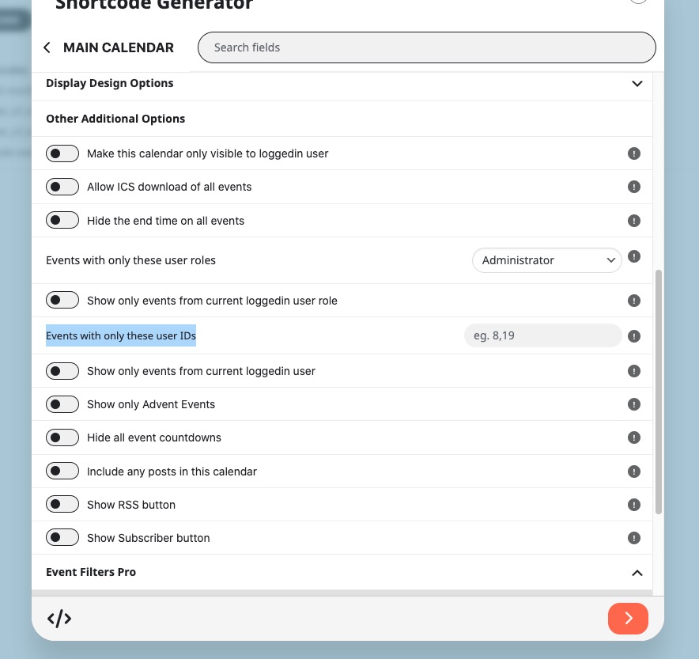Image resolution: width=699 pixels, height=659 pixels.
Task: Click info icon for user IDs field
Action: coord(634,335)
